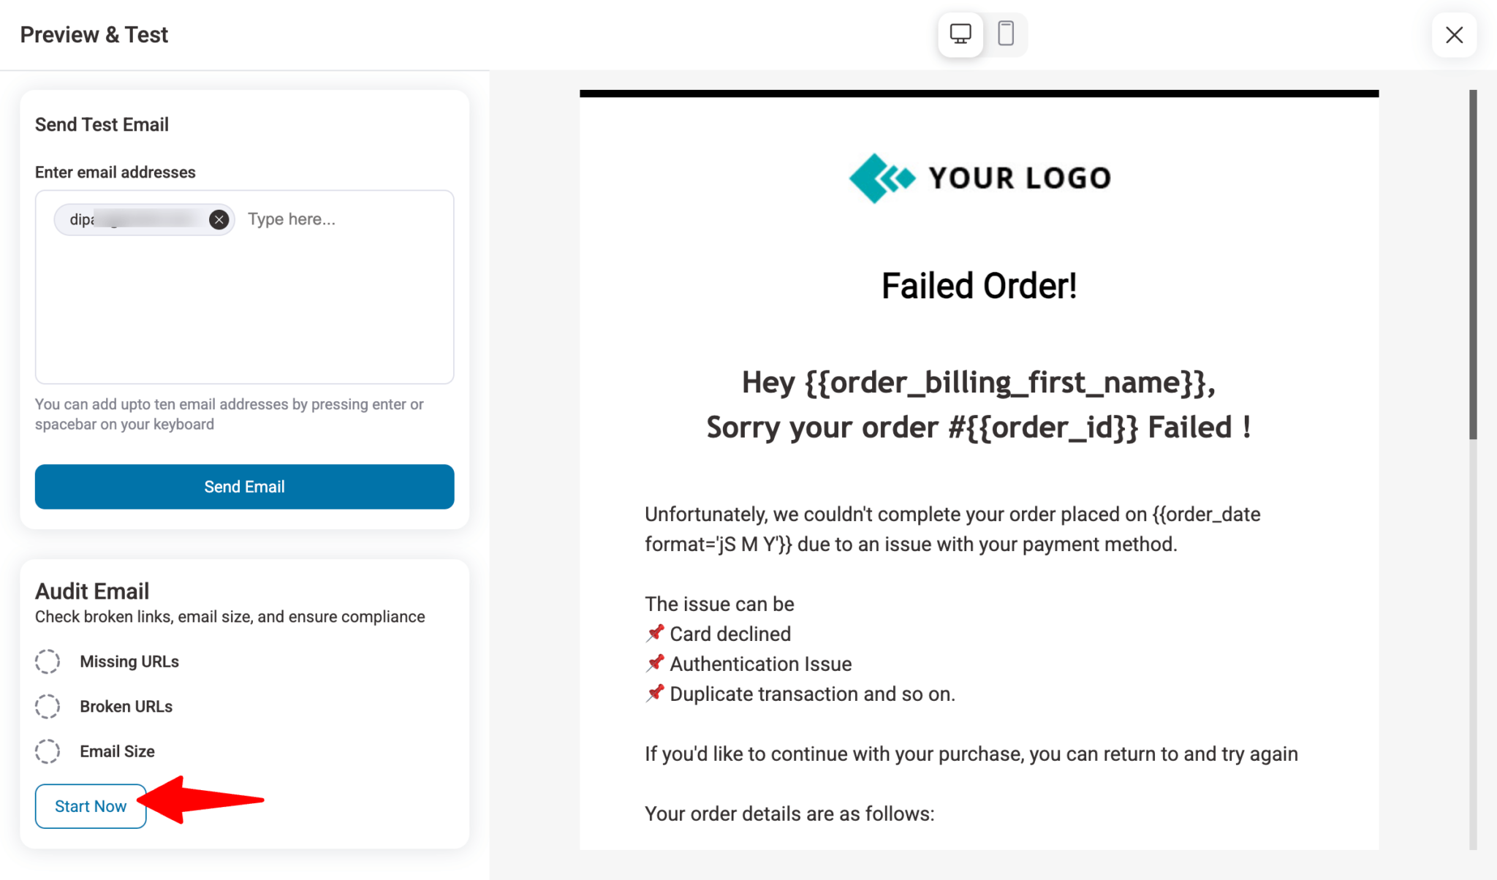Check the Broken URLs audit option
Image resolution: width=1497 pixels, height=880 pixels.
coord(48,706)
